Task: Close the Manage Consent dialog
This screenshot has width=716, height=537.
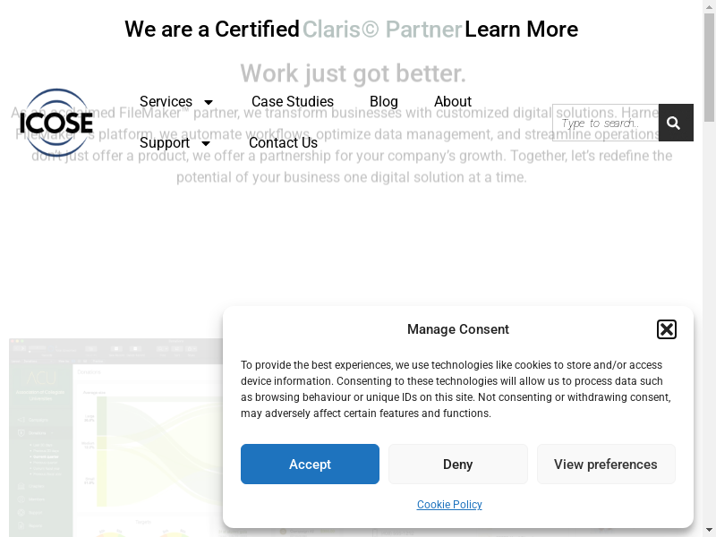Action: [x=666, y=329]
